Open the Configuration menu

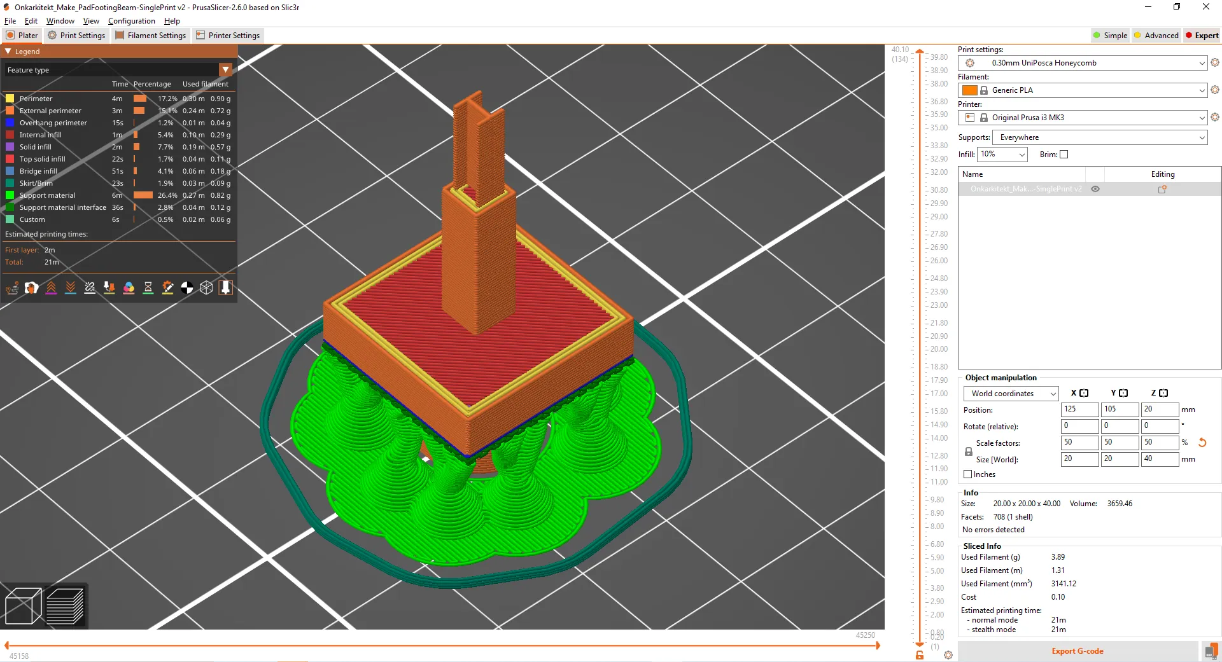(x=132, y=21)
